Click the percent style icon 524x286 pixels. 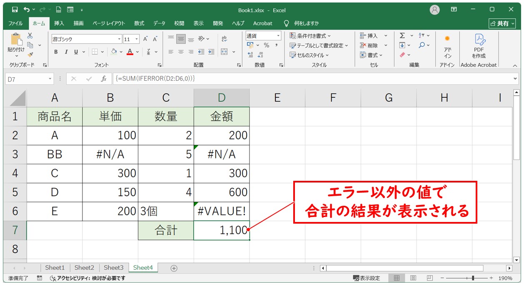pos(266,45)
